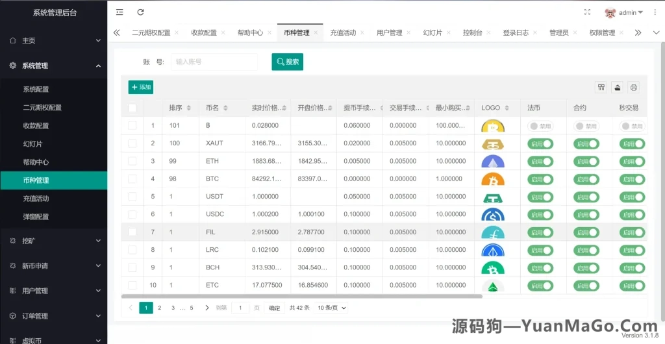Toggle 法币 switch for ETC row
Viewport: 665px width, 344px height.
[540, 286]
